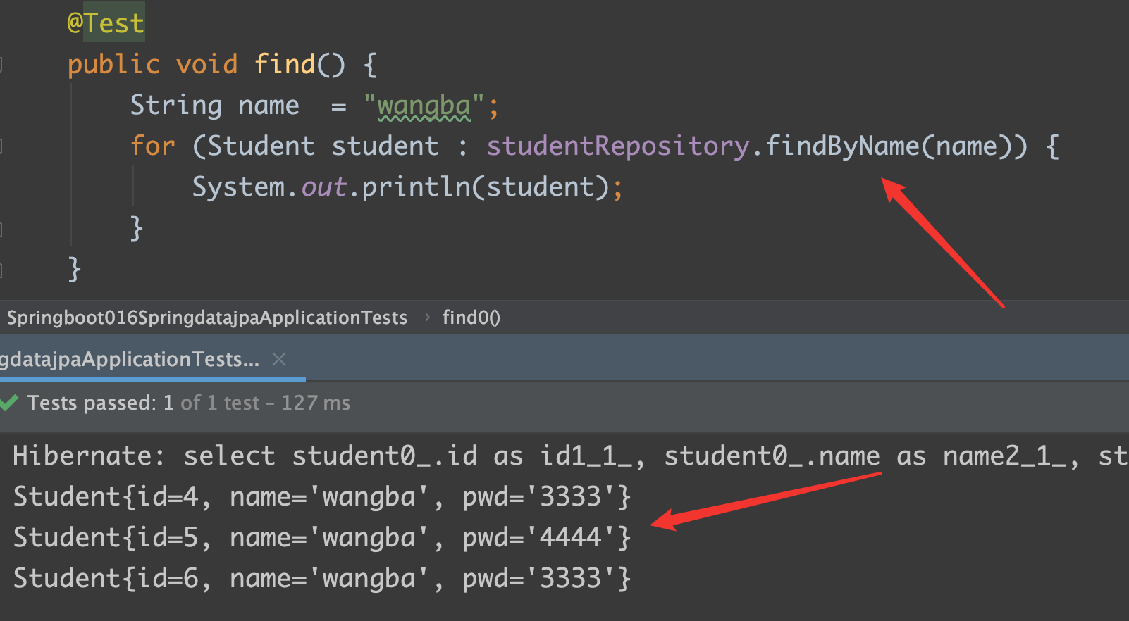Collapse the for loop fold marker
This screenshot has height=621, width=1129.
[2, 146]
